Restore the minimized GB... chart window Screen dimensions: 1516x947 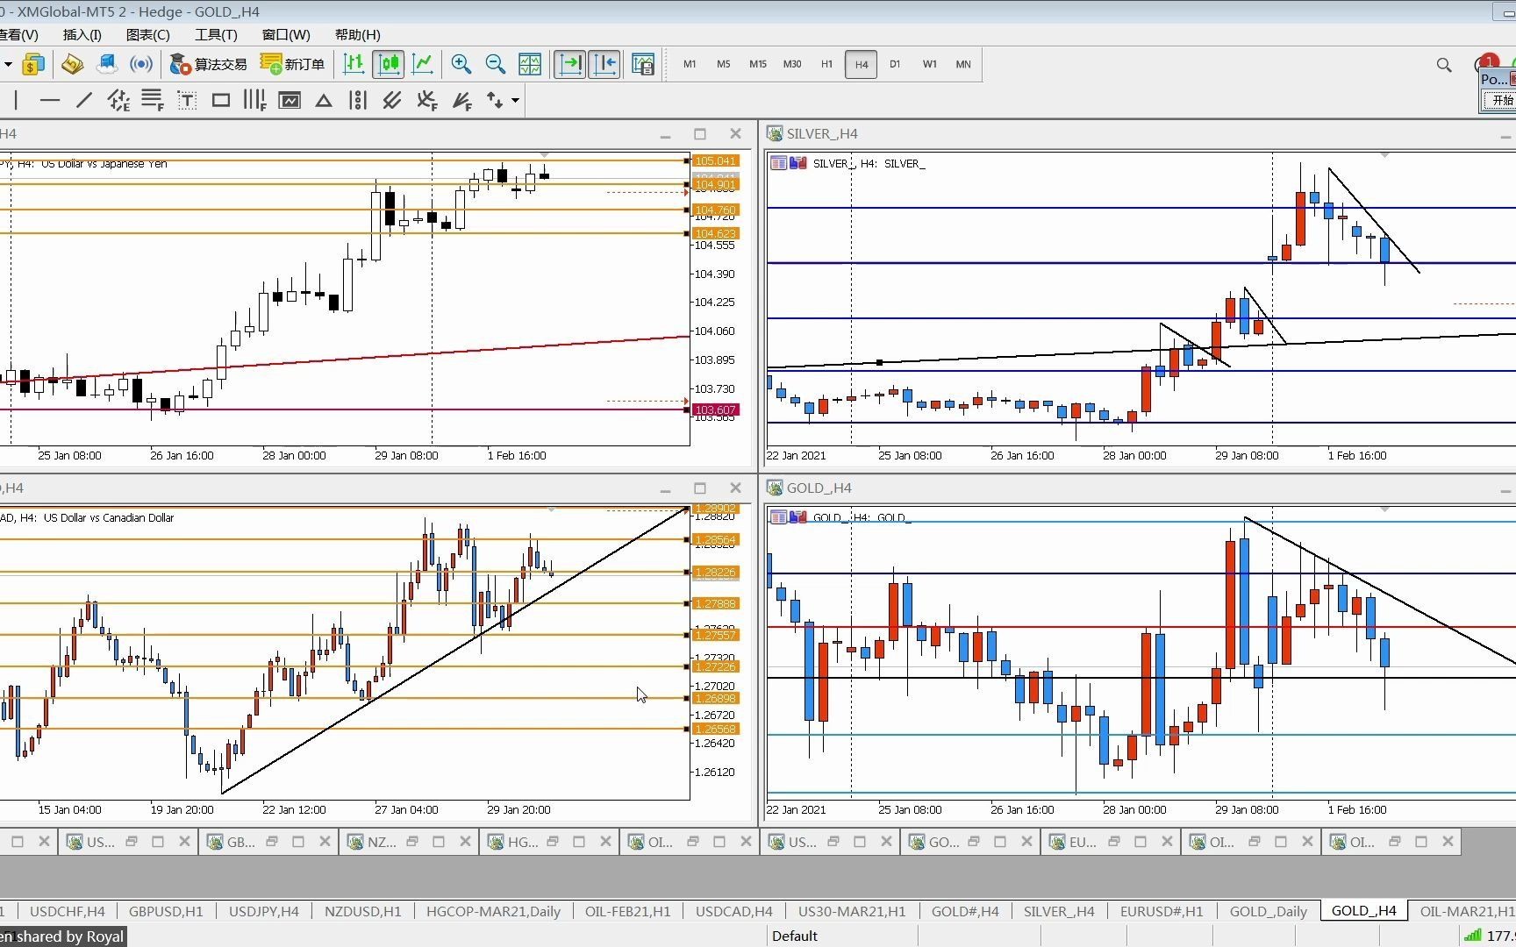pyautogui.click(x=272, y=842)
